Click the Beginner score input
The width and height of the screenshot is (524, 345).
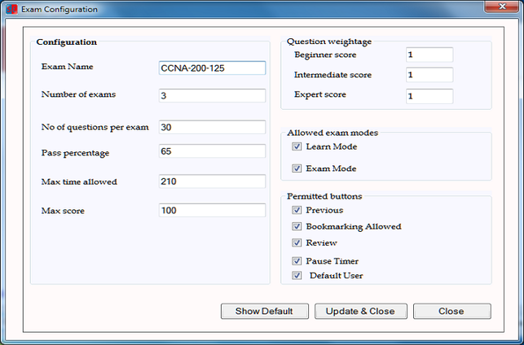pos(429,55)
